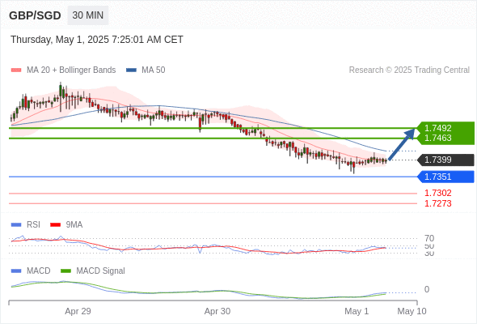The height and width of the screenshot is (324, 477).
Task: Click the MA 20 + Bollinger Bands pink swatch
Action: coord(16,70)
